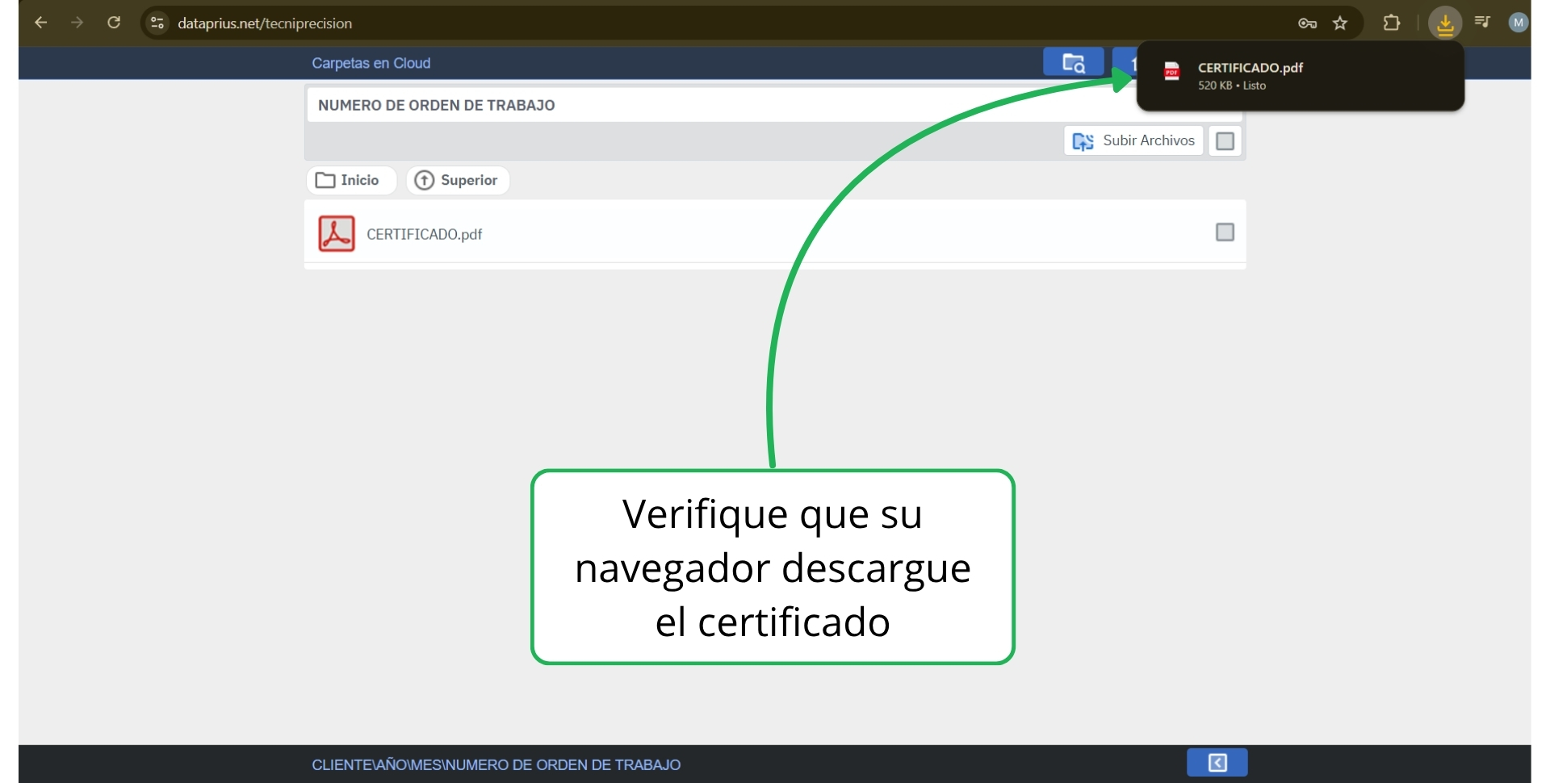Image resolution: width=1550 pixels, height=783 pixels.
Task: Check the CERTIFICADO.pdf file checkbox
Action: pyautogui.click(x=1225, y=232)
